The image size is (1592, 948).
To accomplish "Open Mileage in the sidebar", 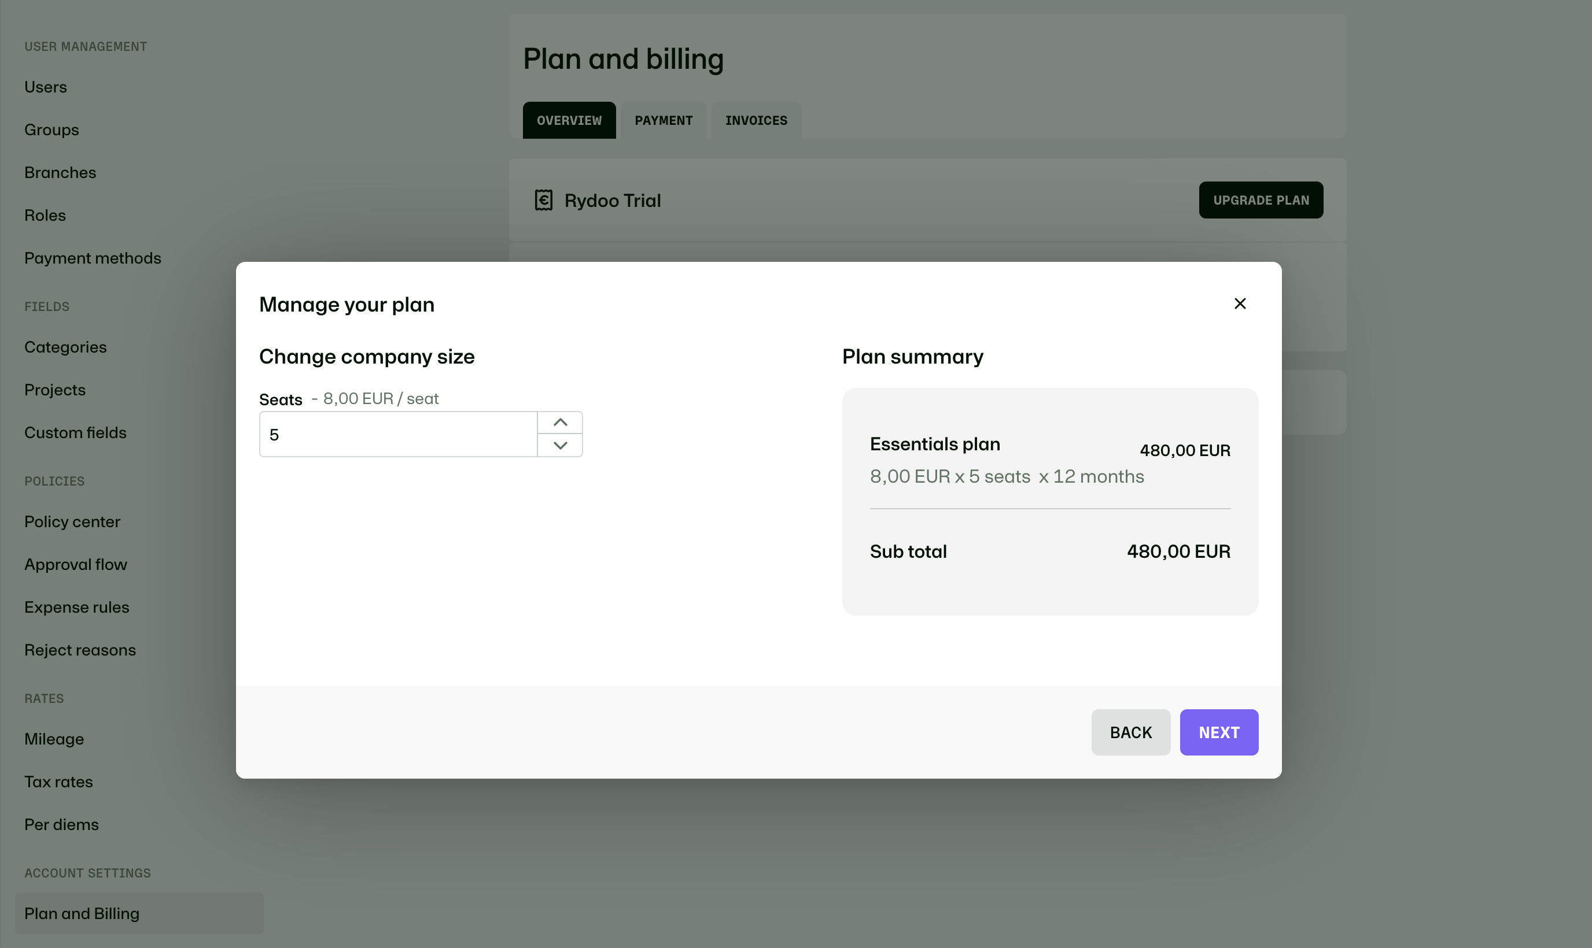I will (54, 739).
